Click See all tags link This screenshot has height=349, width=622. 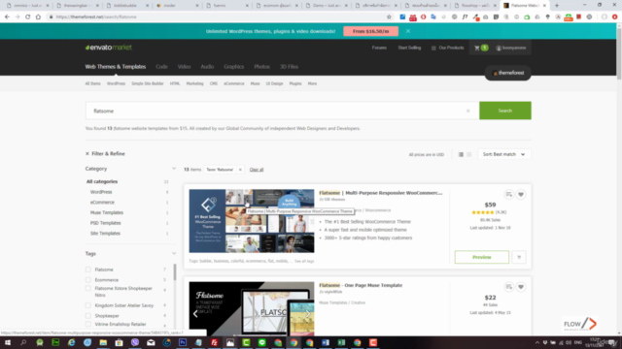coord(304,261)
